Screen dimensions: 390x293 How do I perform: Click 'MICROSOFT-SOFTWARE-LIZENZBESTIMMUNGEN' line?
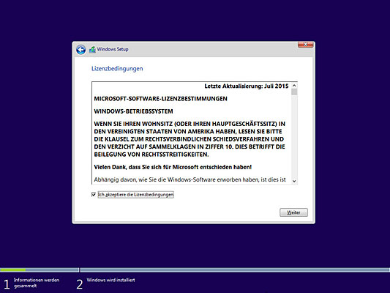pos(161,99)
